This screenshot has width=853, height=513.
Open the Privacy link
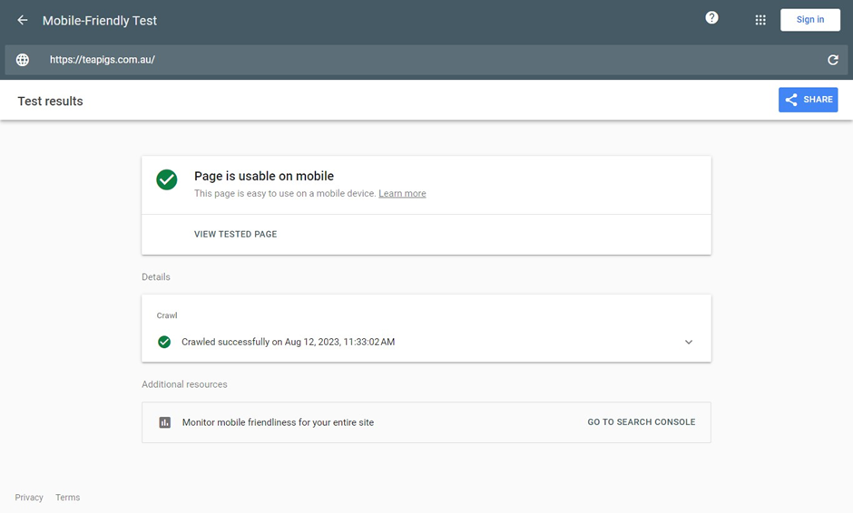pyautogui.click(x=29, y=498)
